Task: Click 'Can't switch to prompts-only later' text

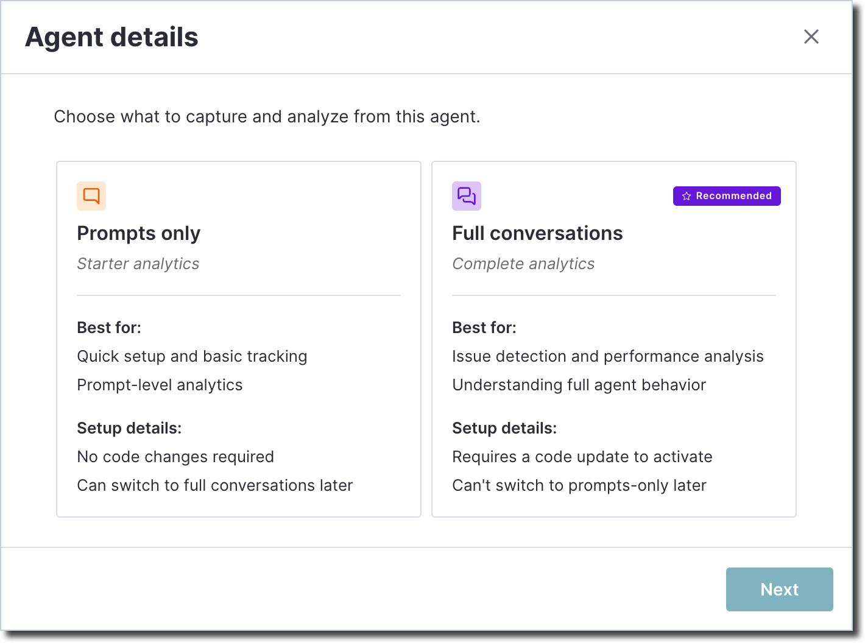Action: (x=579, y=485)
